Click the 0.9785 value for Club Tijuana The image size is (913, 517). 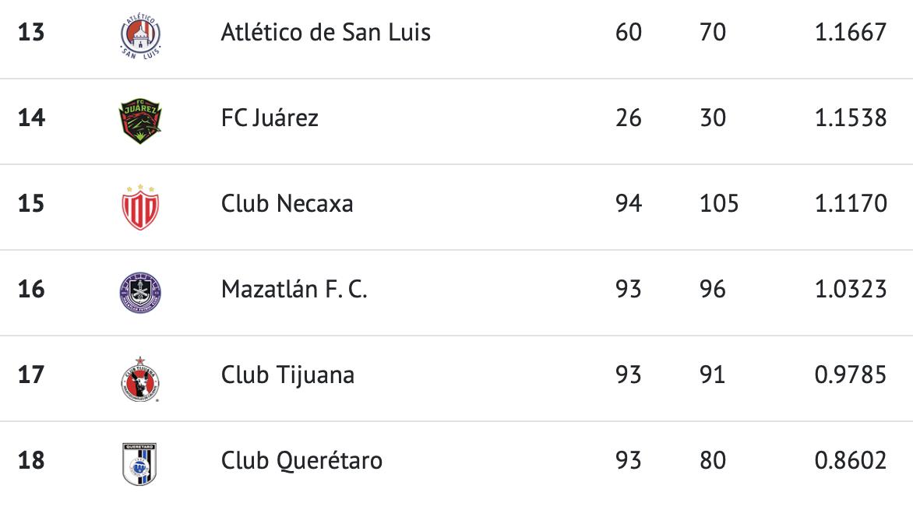click(x=850, y=375)
